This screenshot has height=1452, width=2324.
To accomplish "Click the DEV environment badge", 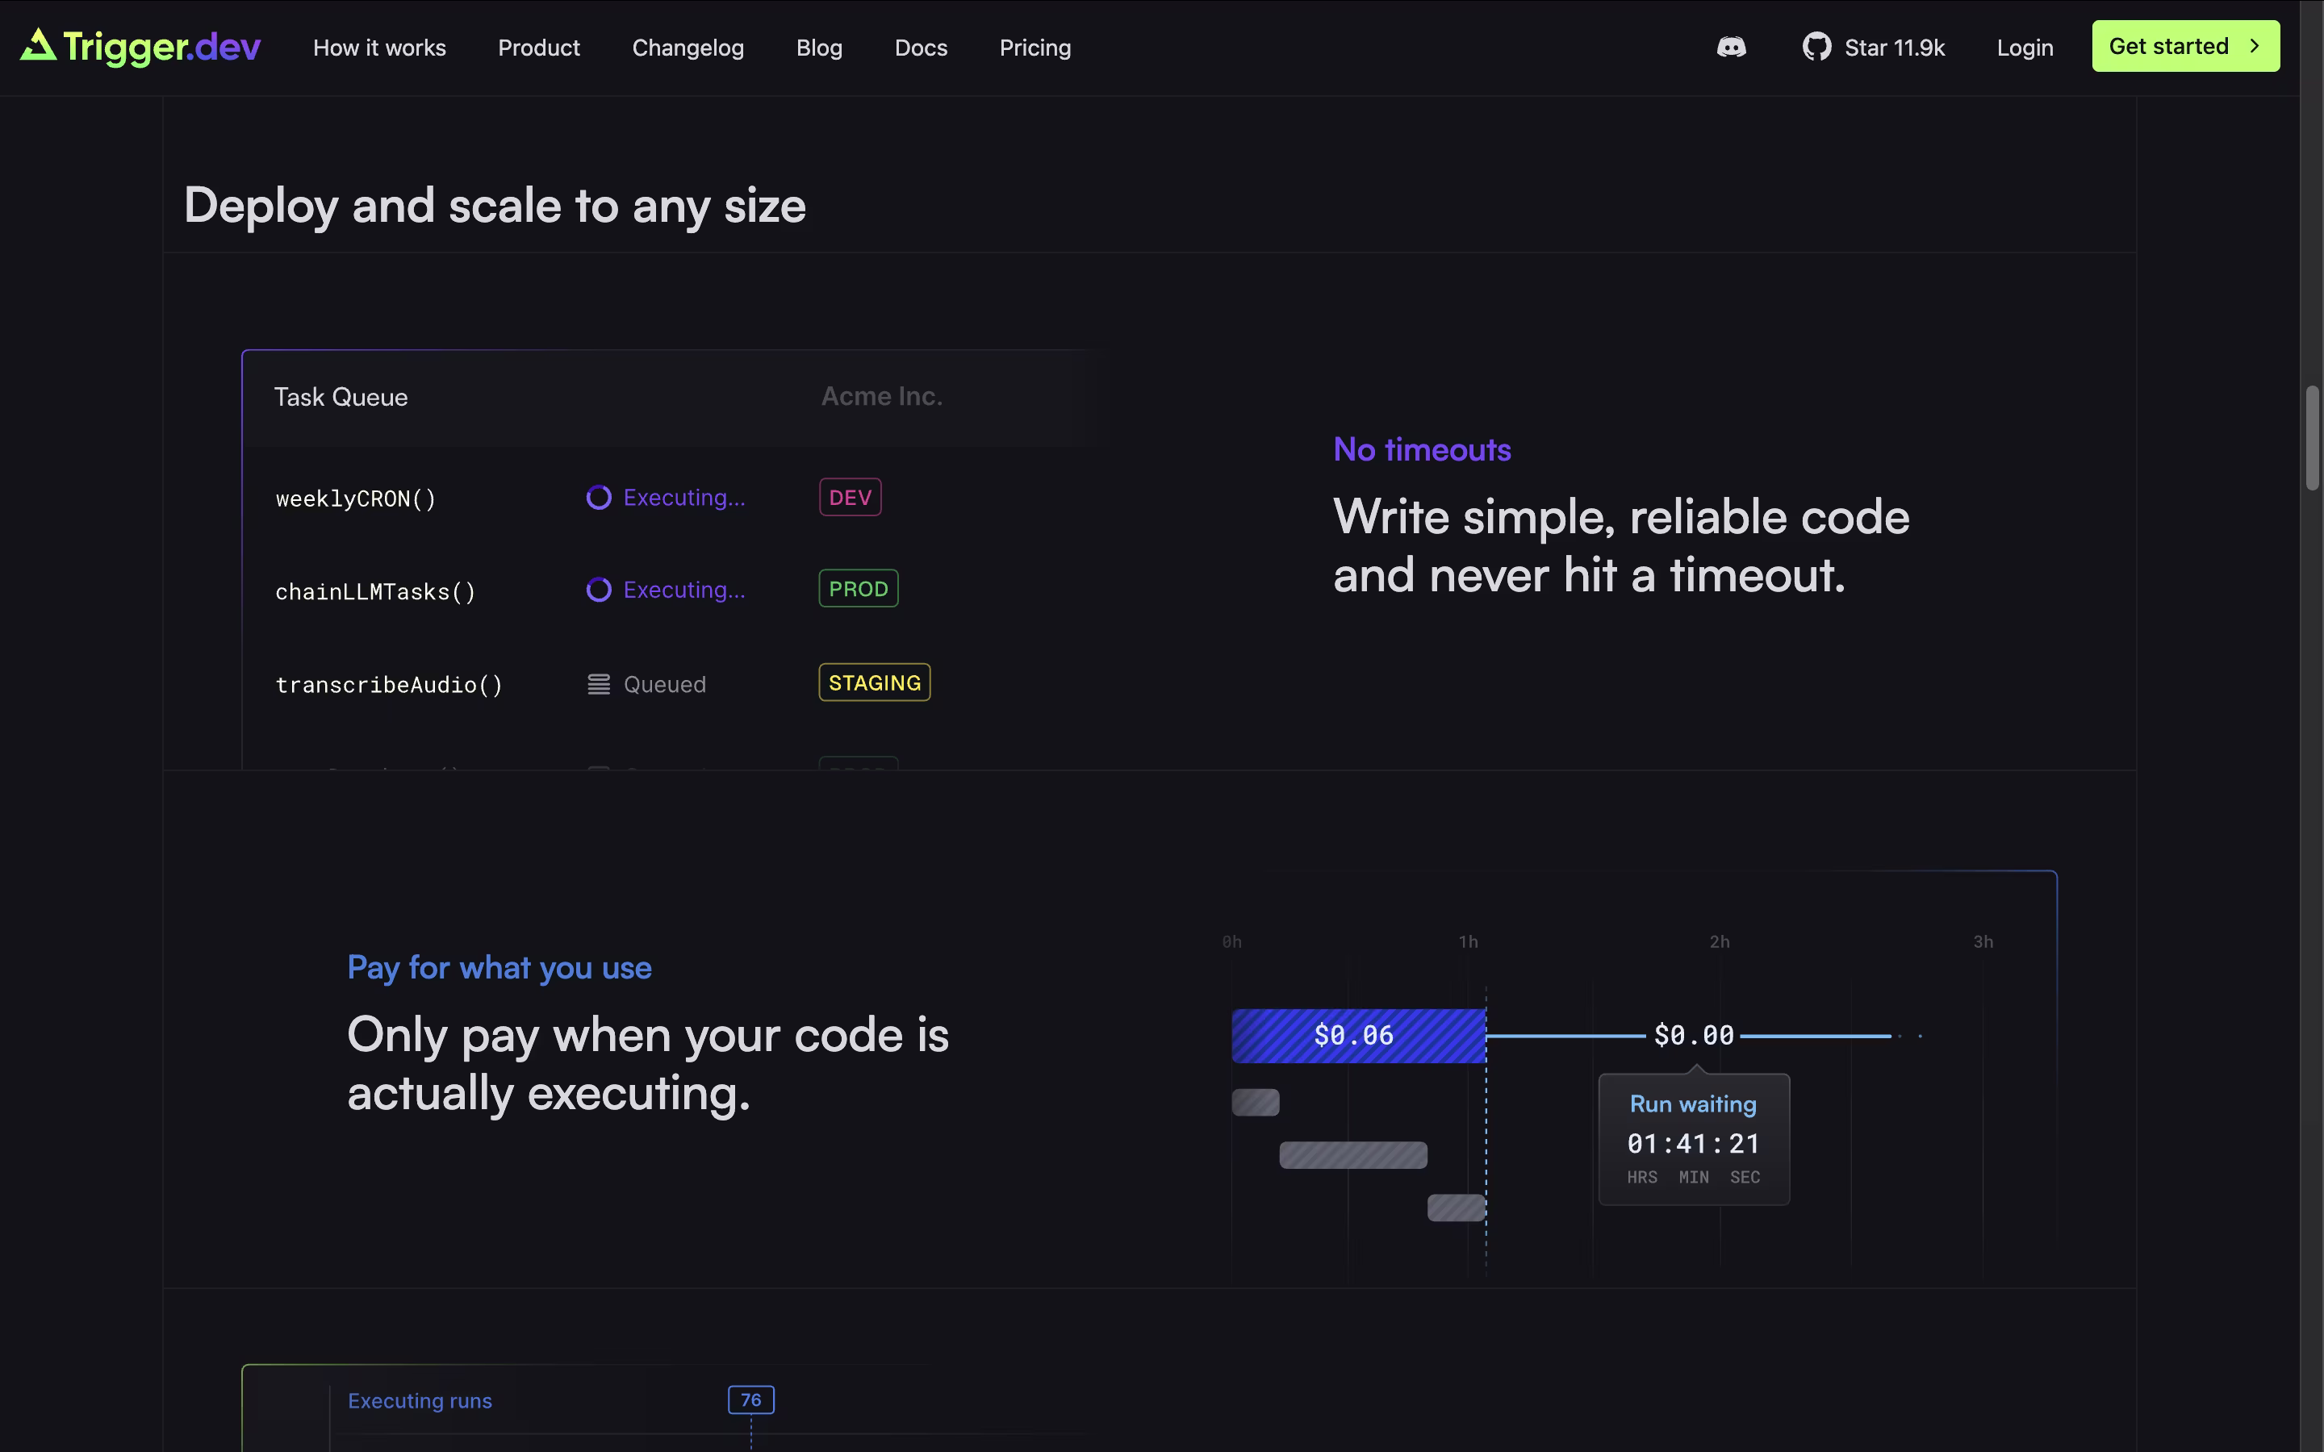I will coord(850,498).
